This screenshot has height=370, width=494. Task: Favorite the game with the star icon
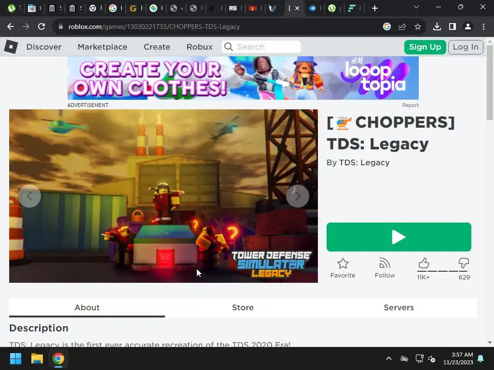point(343,264)
